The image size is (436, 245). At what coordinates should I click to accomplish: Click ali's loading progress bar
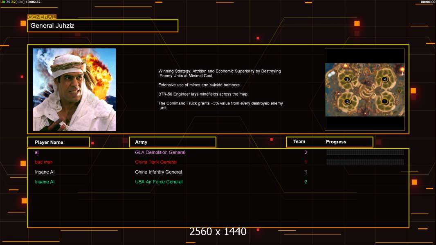click(x=365, y=152)
